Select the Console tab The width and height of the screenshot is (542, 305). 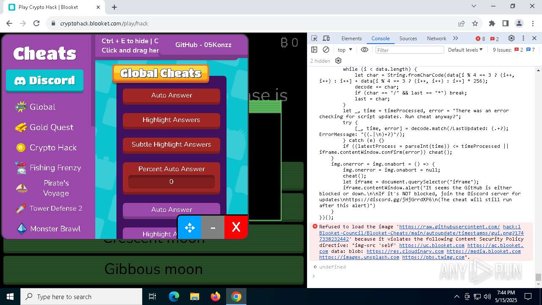tap(380, 38)
